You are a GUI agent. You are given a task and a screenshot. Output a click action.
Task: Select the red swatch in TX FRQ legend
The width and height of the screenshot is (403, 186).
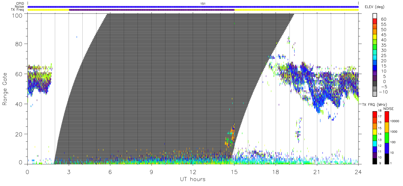pos(374,114)
